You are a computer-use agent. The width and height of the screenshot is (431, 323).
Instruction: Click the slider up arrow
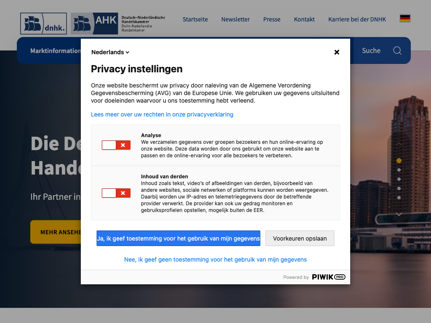click(399, 145)
